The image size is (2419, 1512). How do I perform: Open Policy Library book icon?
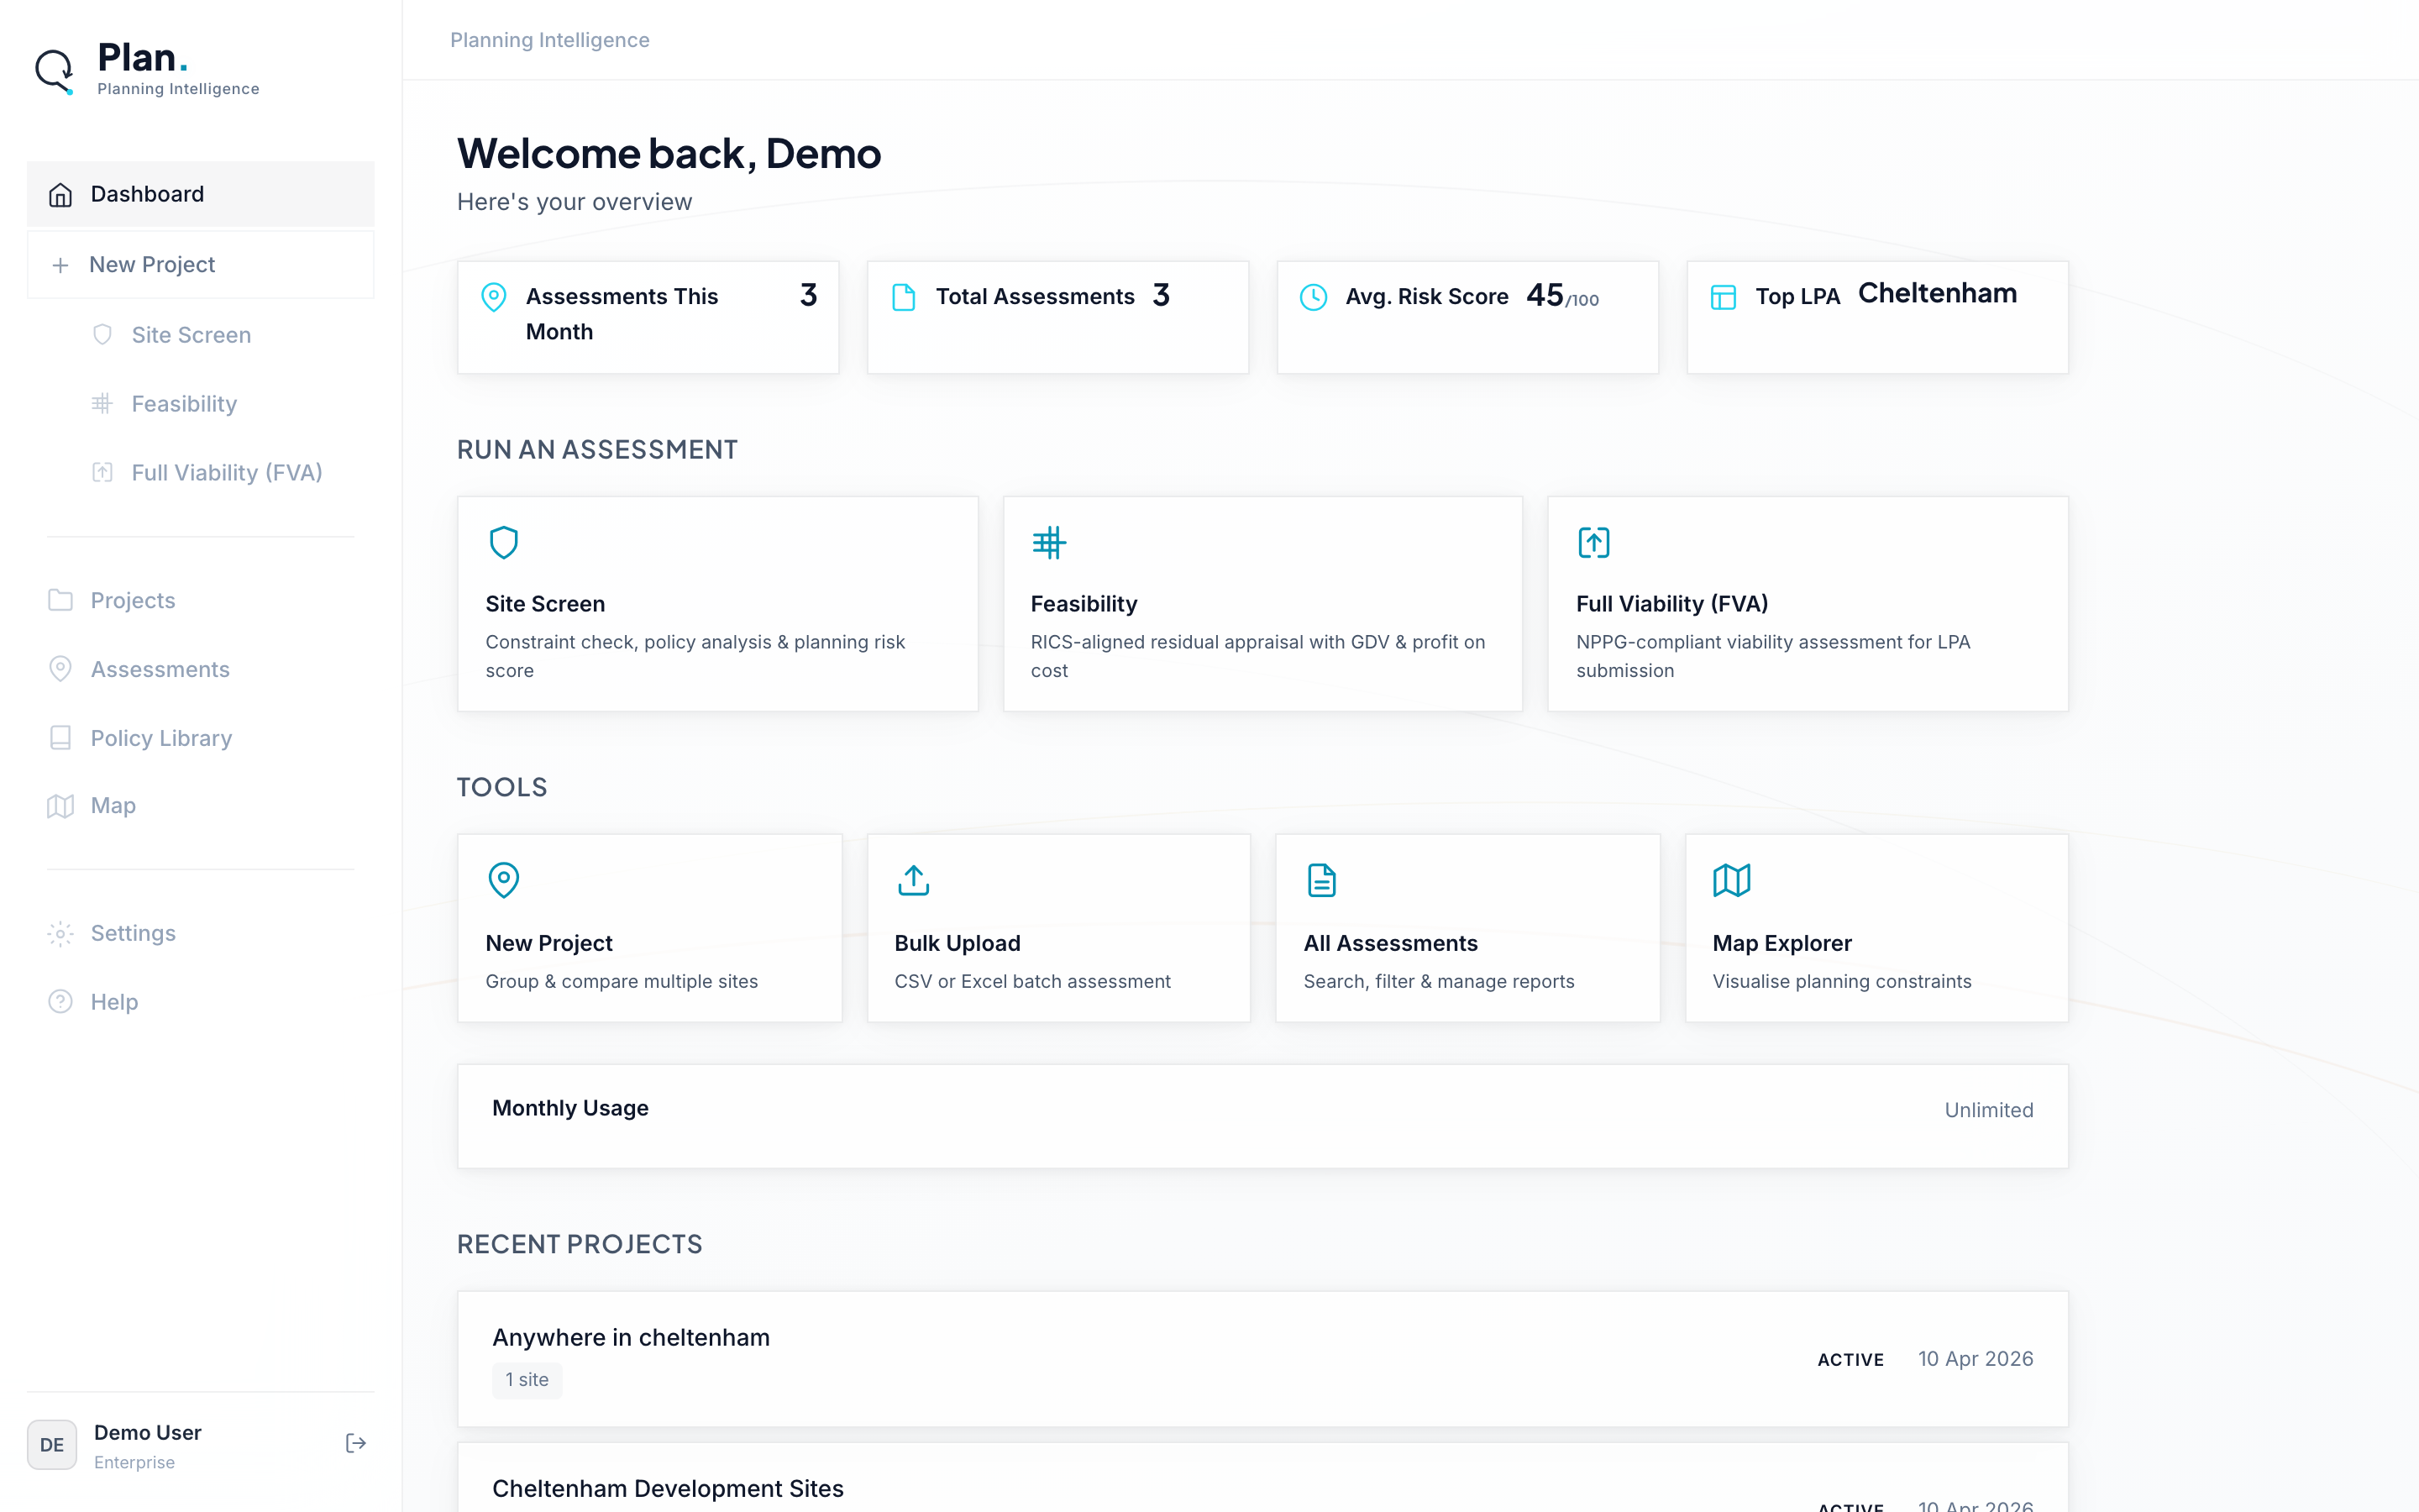tap(60, 737)
